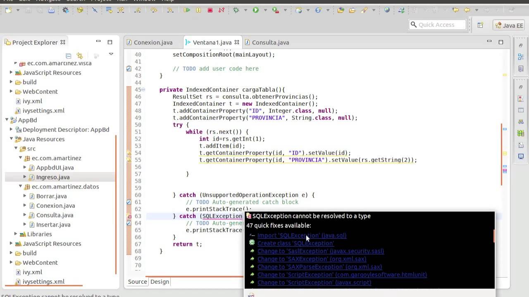Click the Back navigation arrow icon
This screenshot has height=297, width=529.
tap(467, 10)
